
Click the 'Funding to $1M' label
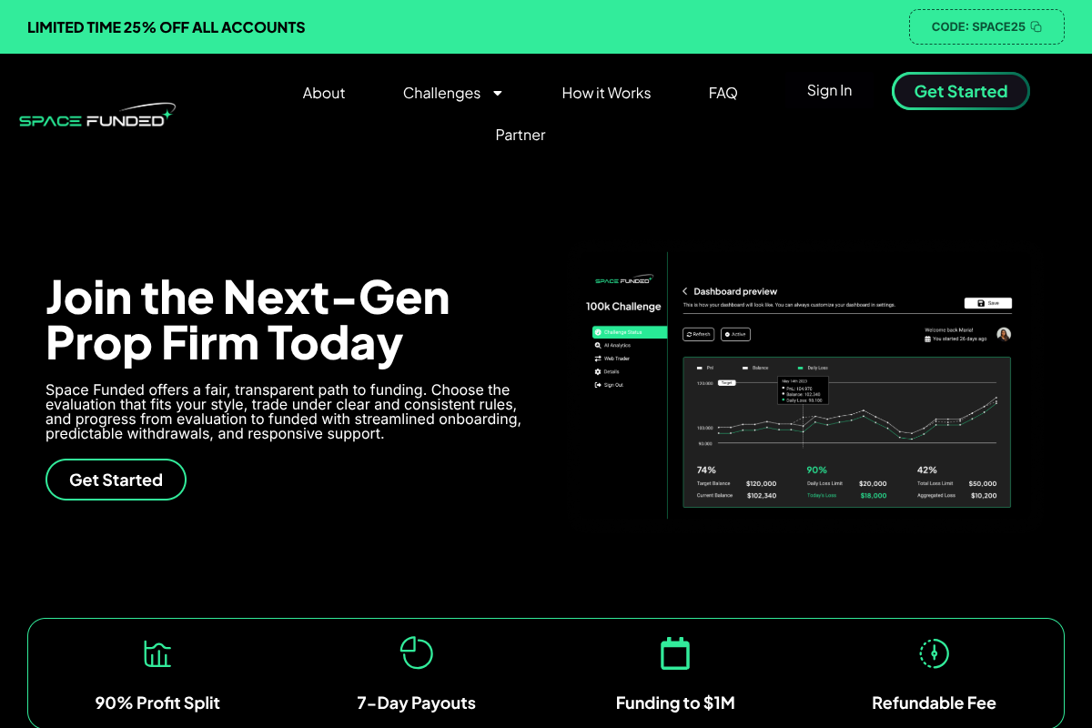pyautogui.click(x=675, y=703)
